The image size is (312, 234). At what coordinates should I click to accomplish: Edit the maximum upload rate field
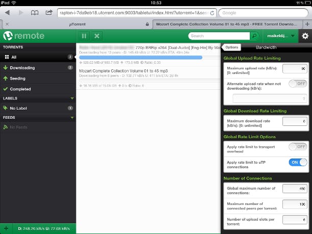point(295,68)
